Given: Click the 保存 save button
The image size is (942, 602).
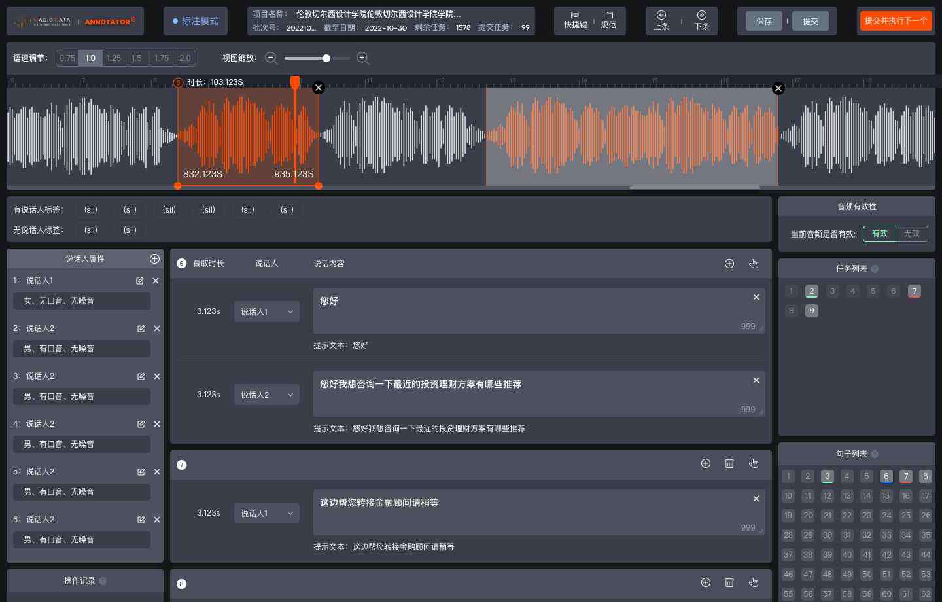Looking at the screenshot, I should click(x=763, y=21).
